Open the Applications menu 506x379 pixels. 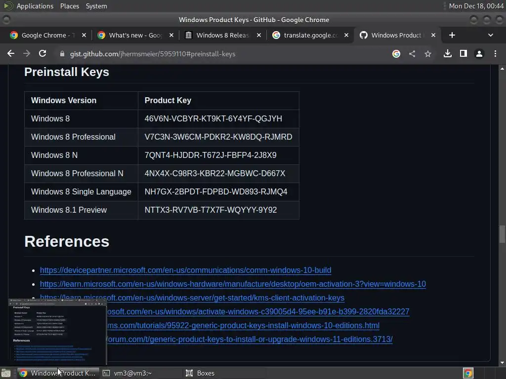point(35,6)
